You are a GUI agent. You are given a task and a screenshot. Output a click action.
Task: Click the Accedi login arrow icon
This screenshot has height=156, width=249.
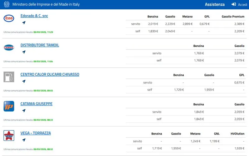234,5
